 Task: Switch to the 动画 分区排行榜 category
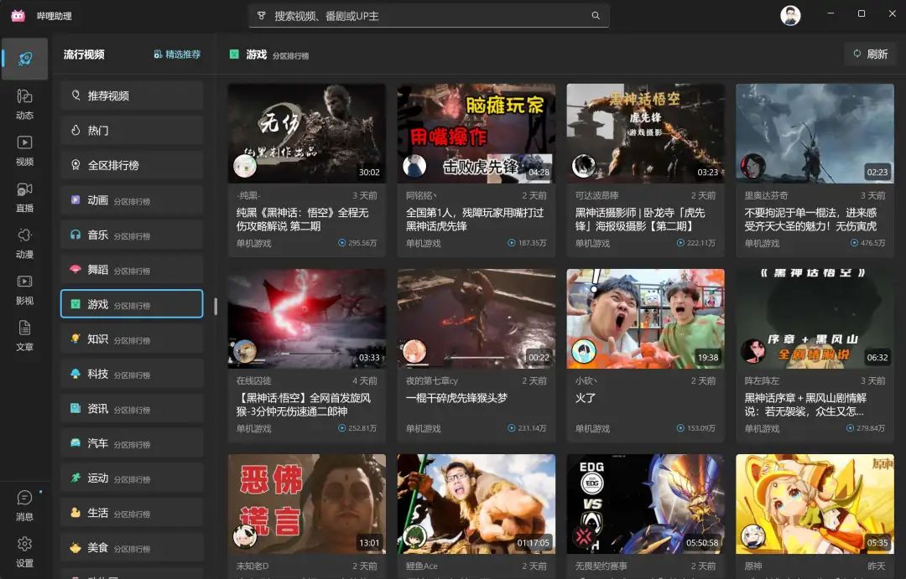click(131, 199)
